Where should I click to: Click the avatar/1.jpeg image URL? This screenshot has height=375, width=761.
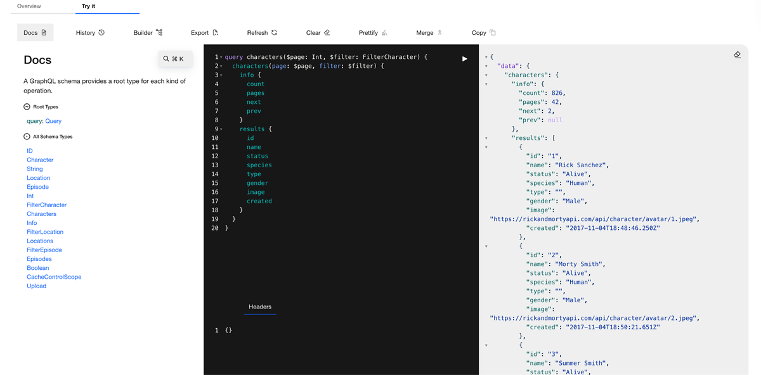point(594,219)
